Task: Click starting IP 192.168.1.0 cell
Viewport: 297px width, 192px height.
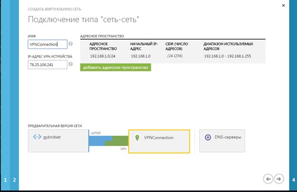Action: (141, 56)
